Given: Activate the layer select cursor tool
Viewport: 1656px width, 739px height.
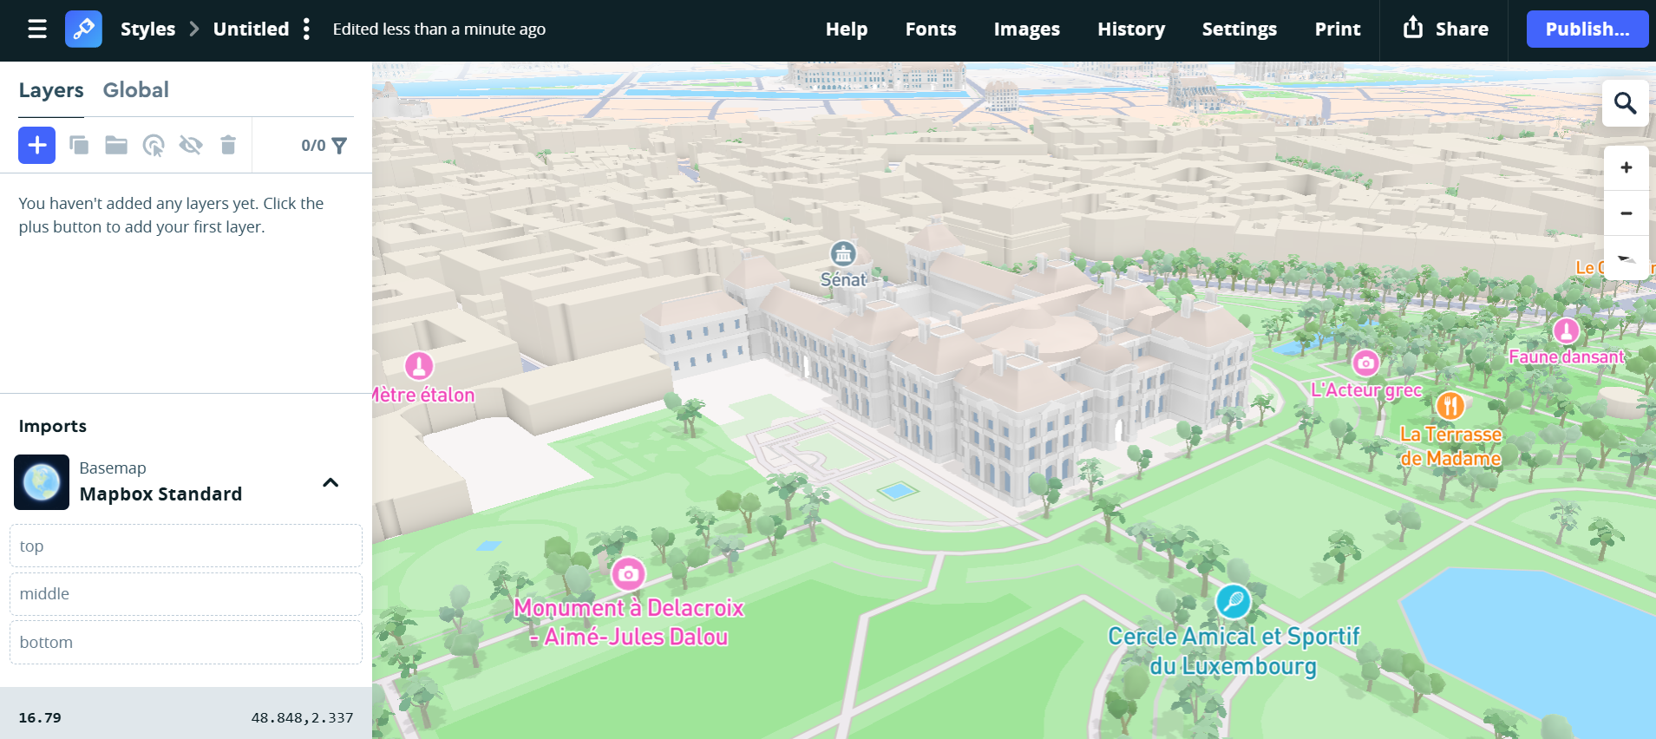Looking at the screenshot, I should (x=154, y=145).
